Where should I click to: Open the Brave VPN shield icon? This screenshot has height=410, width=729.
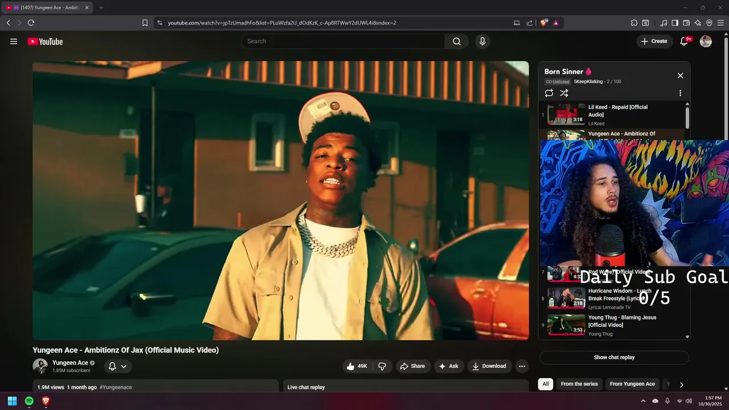click(709, 23)
